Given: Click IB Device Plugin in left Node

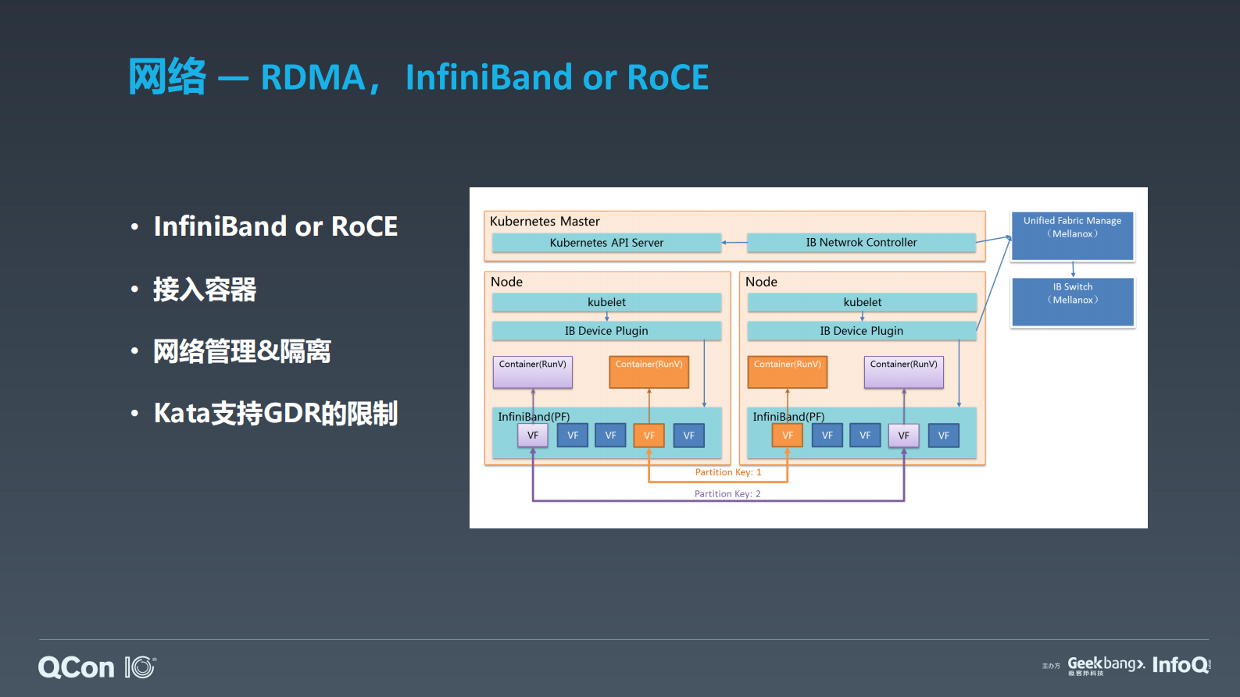Looking at the screenshot, I should [x=606, y=331].
